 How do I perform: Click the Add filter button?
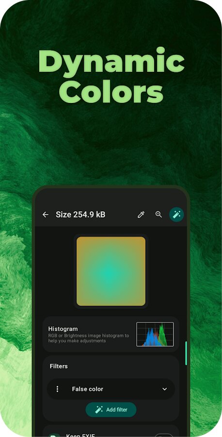click(x=111, y=410)
